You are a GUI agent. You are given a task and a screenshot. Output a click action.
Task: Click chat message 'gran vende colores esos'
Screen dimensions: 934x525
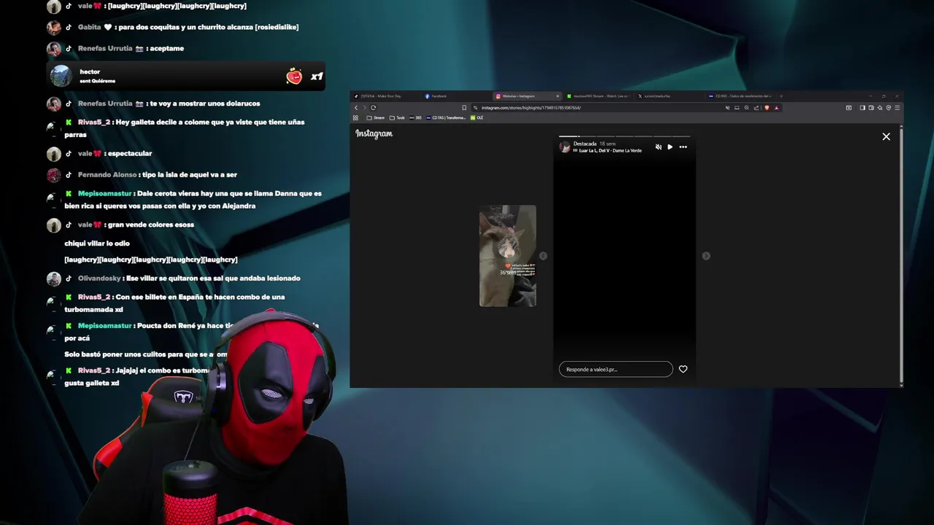[150, 225]
